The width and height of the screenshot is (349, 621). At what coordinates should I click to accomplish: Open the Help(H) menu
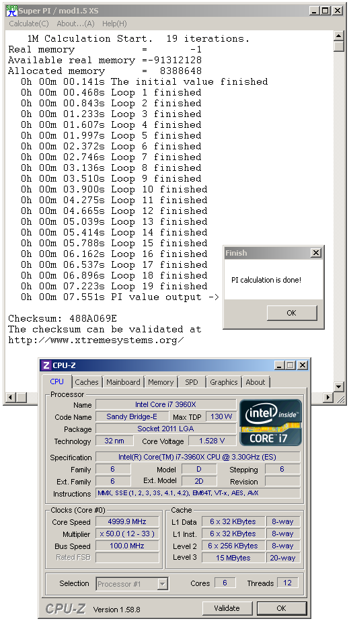(114, 24)
